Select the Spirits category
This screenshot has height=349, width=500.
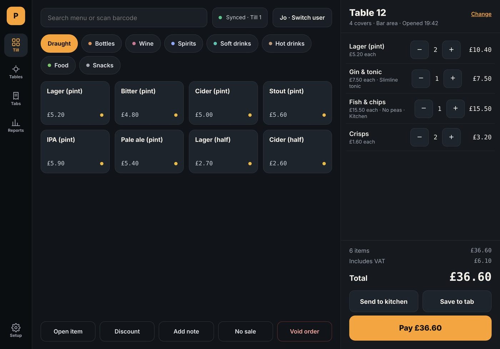[x=184, y=44]
